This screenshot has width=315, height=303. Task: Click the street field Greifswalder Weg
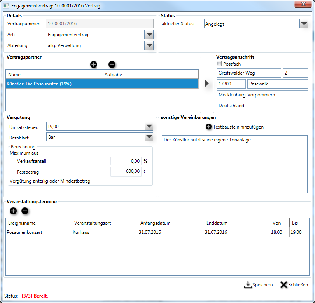[x=249, y=73]
